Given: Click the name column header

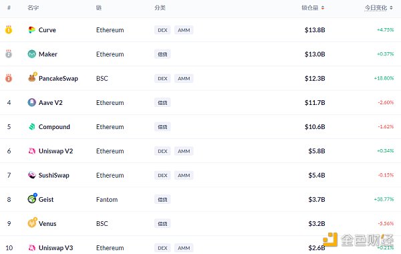Looking at the screenshot, I should (33, 8).
